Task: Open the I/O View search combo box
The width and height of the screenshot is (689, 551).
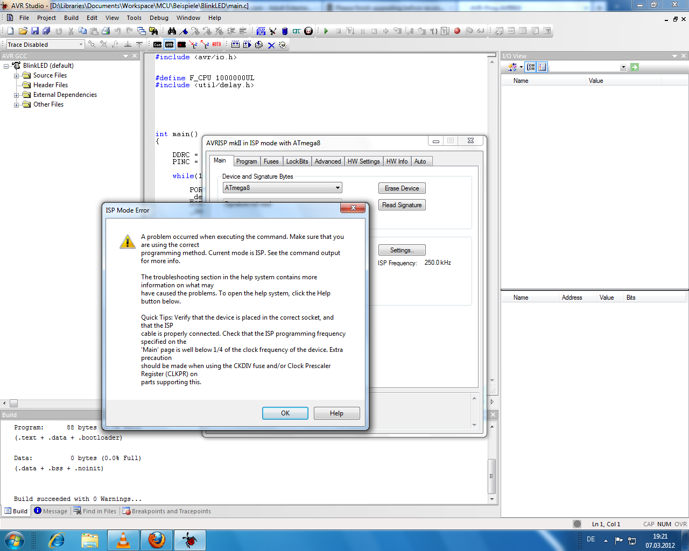Action: pos(588,67)
